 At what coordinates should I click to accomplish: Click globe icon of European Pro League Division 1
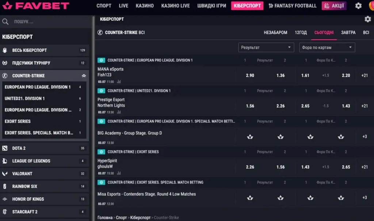click(x=102, y=60)
